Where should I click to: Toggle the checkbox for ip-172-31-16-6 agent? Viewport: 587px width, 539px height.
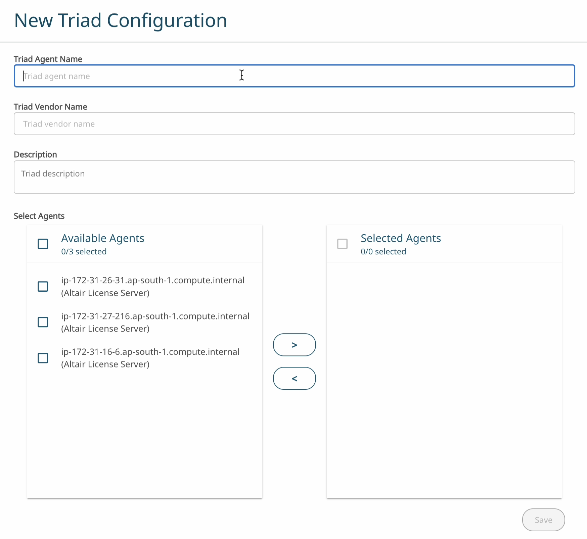[43, 358]
